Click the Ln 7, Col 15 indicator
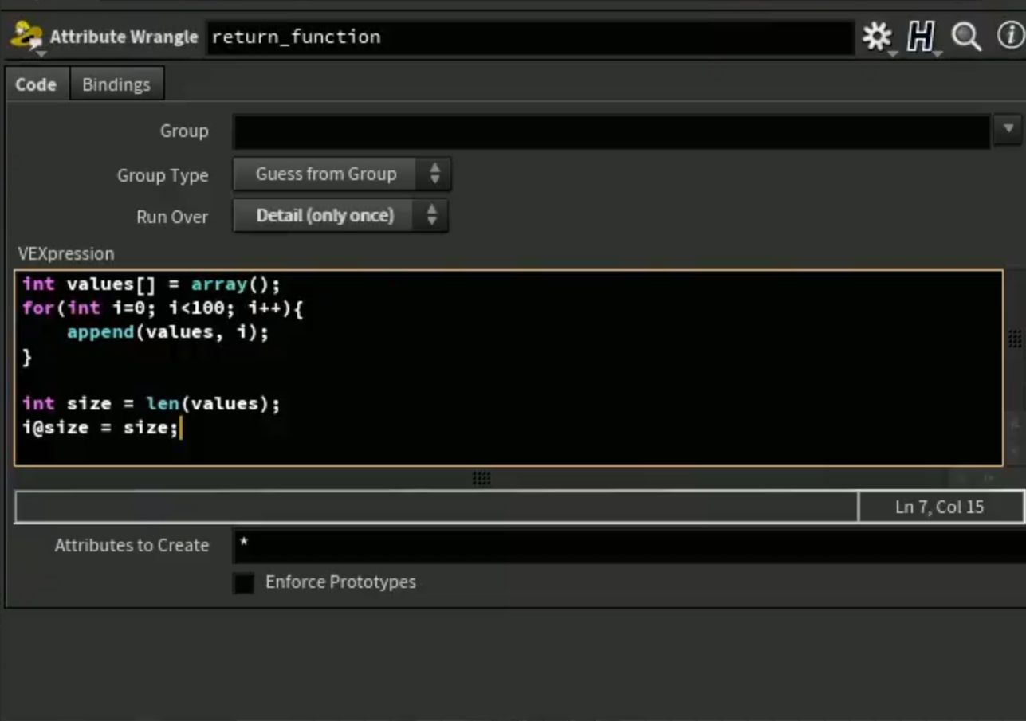 click(940, 507)
